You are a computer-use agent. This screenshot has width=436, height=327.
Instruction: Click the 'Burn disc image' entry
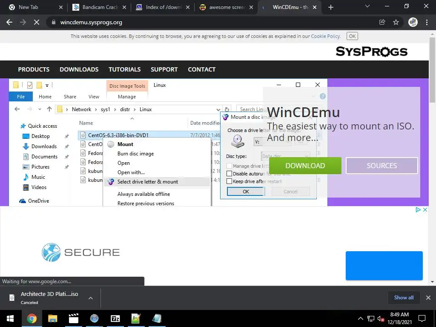click(x=135, y=153)
